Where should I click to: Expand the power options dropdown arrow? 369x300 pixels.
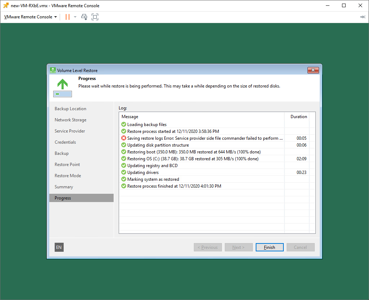[x=75, y=17]
